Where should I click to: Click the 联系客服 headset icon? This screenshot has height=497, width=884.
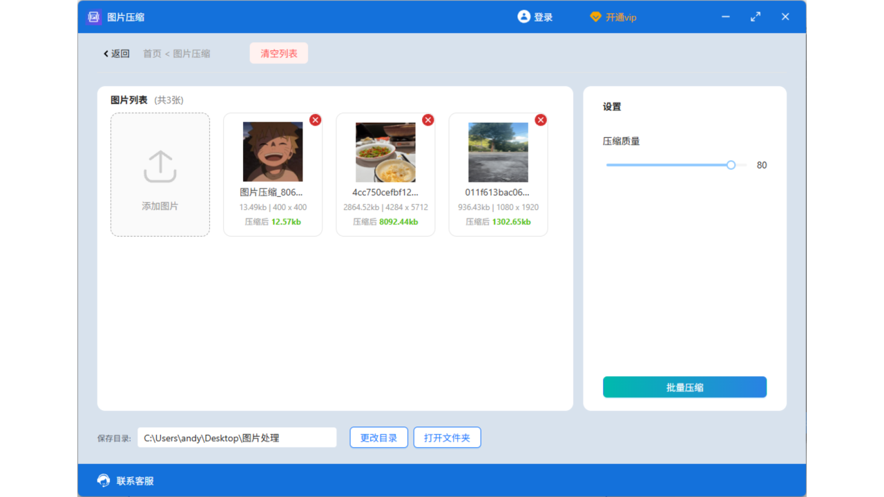tap(103, 480)
